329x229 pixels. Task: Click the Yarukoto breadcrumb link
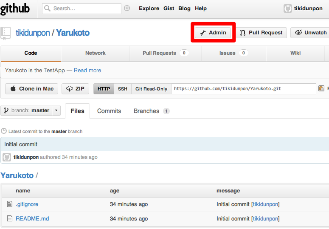coord(17,175)
